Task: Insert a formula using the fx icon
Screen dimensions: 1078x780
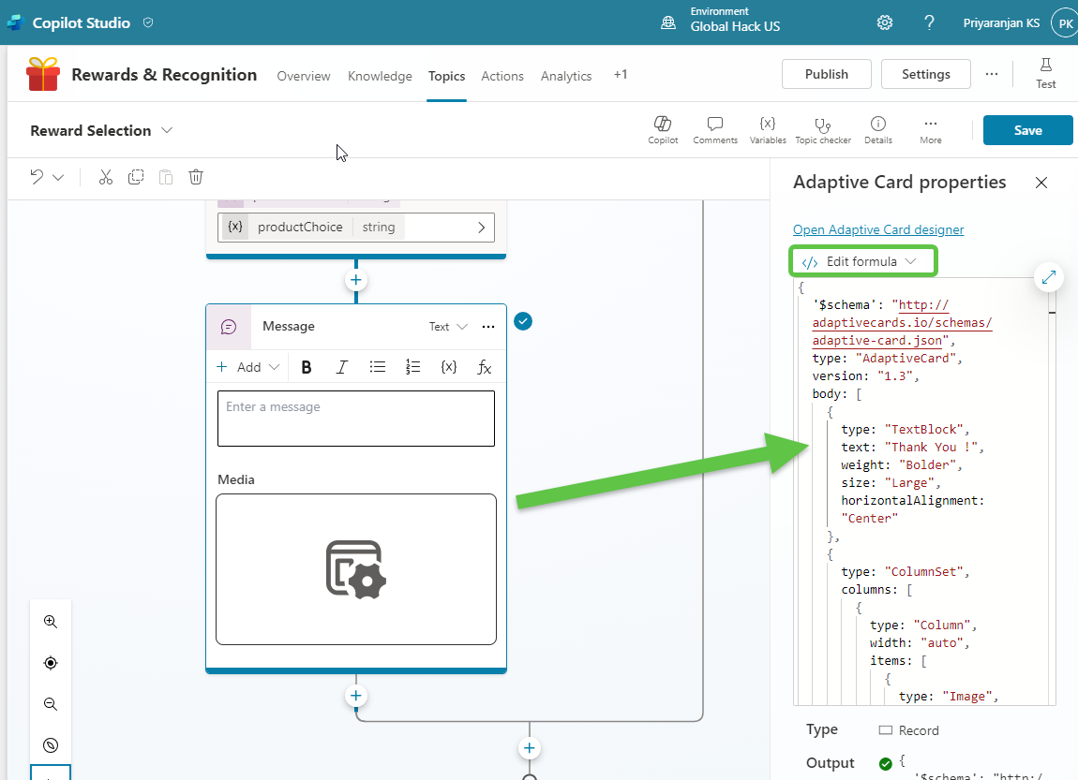Action: click(485, 367)
